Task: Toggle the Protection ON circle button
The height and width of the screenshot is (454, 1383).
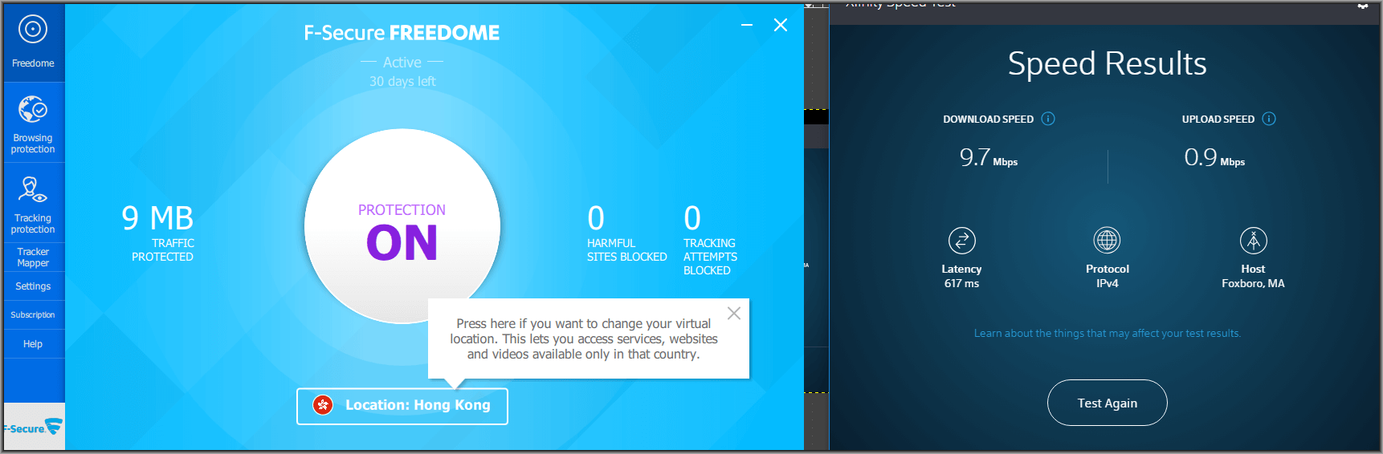Action: click(x=402, y=226)
